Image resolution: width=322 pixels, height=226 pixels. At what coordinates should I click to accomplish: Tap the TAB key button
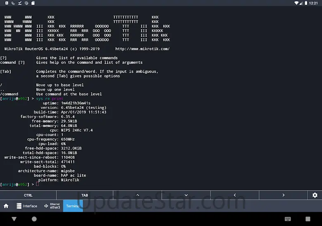pyautogui.click(x=85, y=195)
